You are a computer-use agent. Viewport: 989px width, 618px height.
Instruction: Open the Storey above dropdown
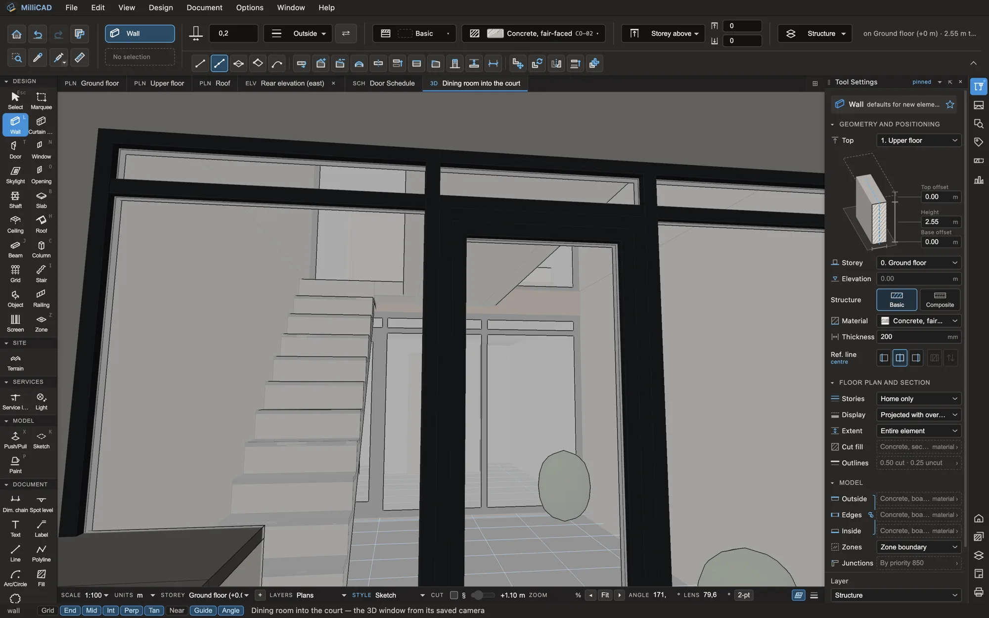pos(663,33)
